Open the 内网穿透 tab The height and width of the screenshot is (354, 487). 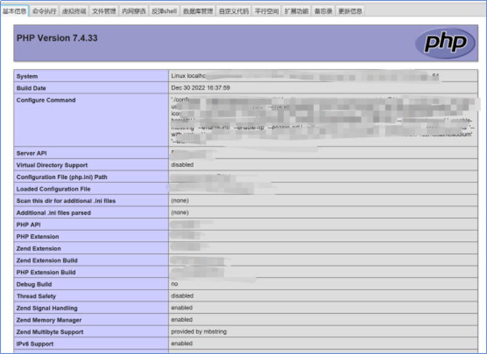pyautogui.click(x=133, y=11)
